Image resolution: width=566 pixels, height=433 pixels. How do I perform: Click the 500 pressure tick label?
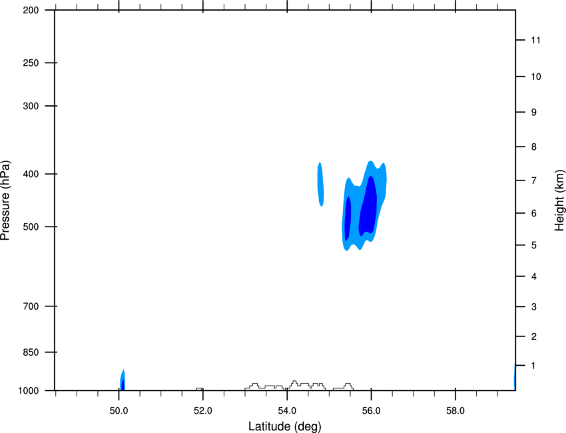click(31, 226)
